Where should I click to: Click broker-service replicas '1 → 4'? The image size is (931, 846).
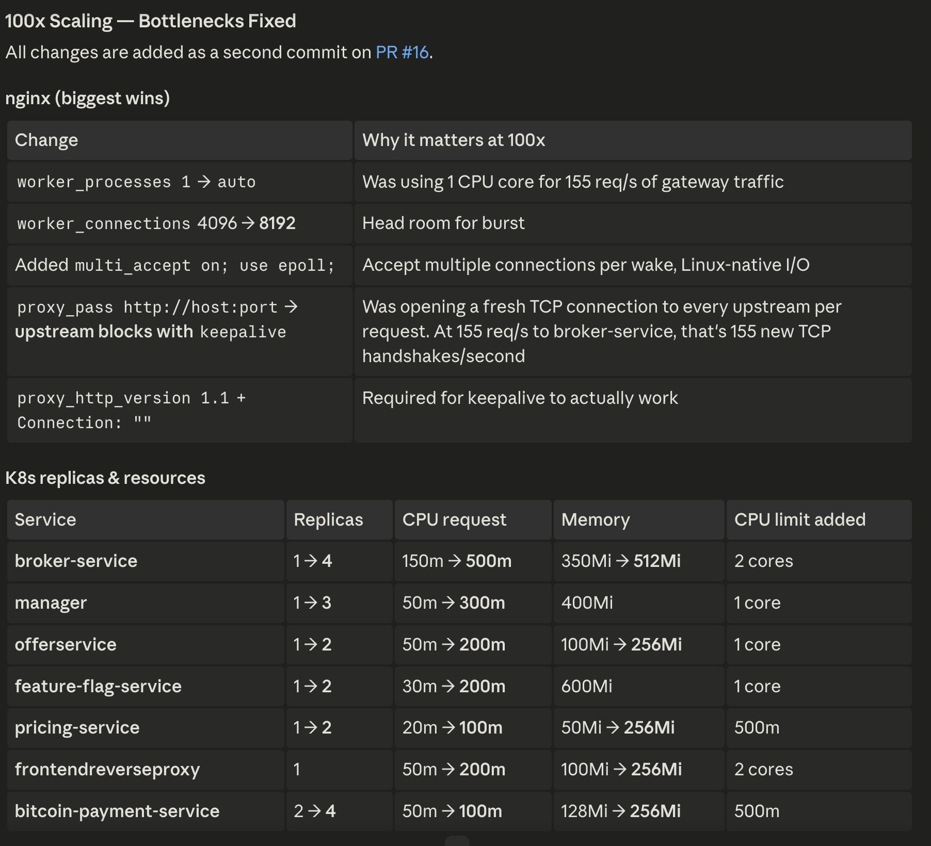(340, 561)
